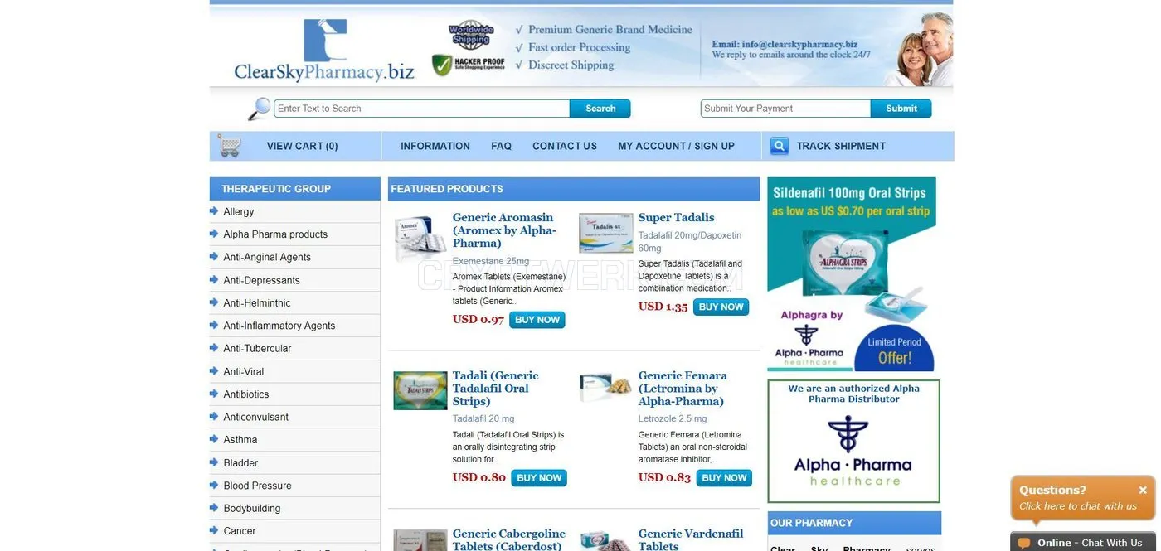Screen dimensions: 1161x551
Task: Open Generic Femara (Letromina) title
Action: (683, 389)
